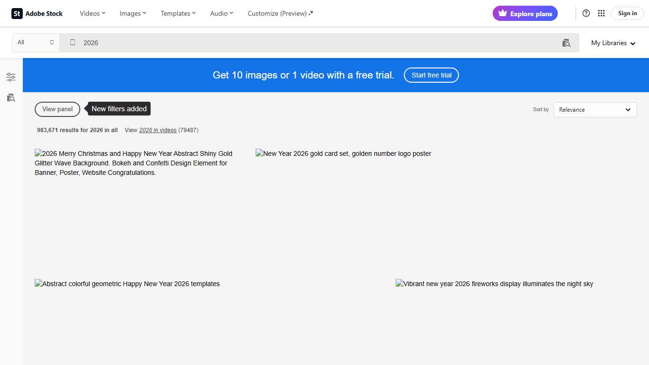The image size is (649, 365).
Task: Open the All asset type selector
Action: coord(36,43)
